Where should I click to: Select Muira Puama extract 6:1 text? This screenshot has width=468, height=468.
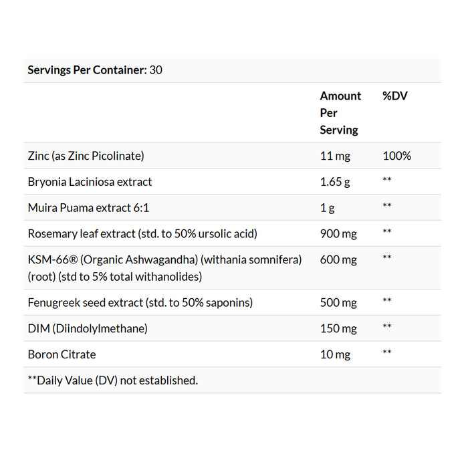click(88, 208)
